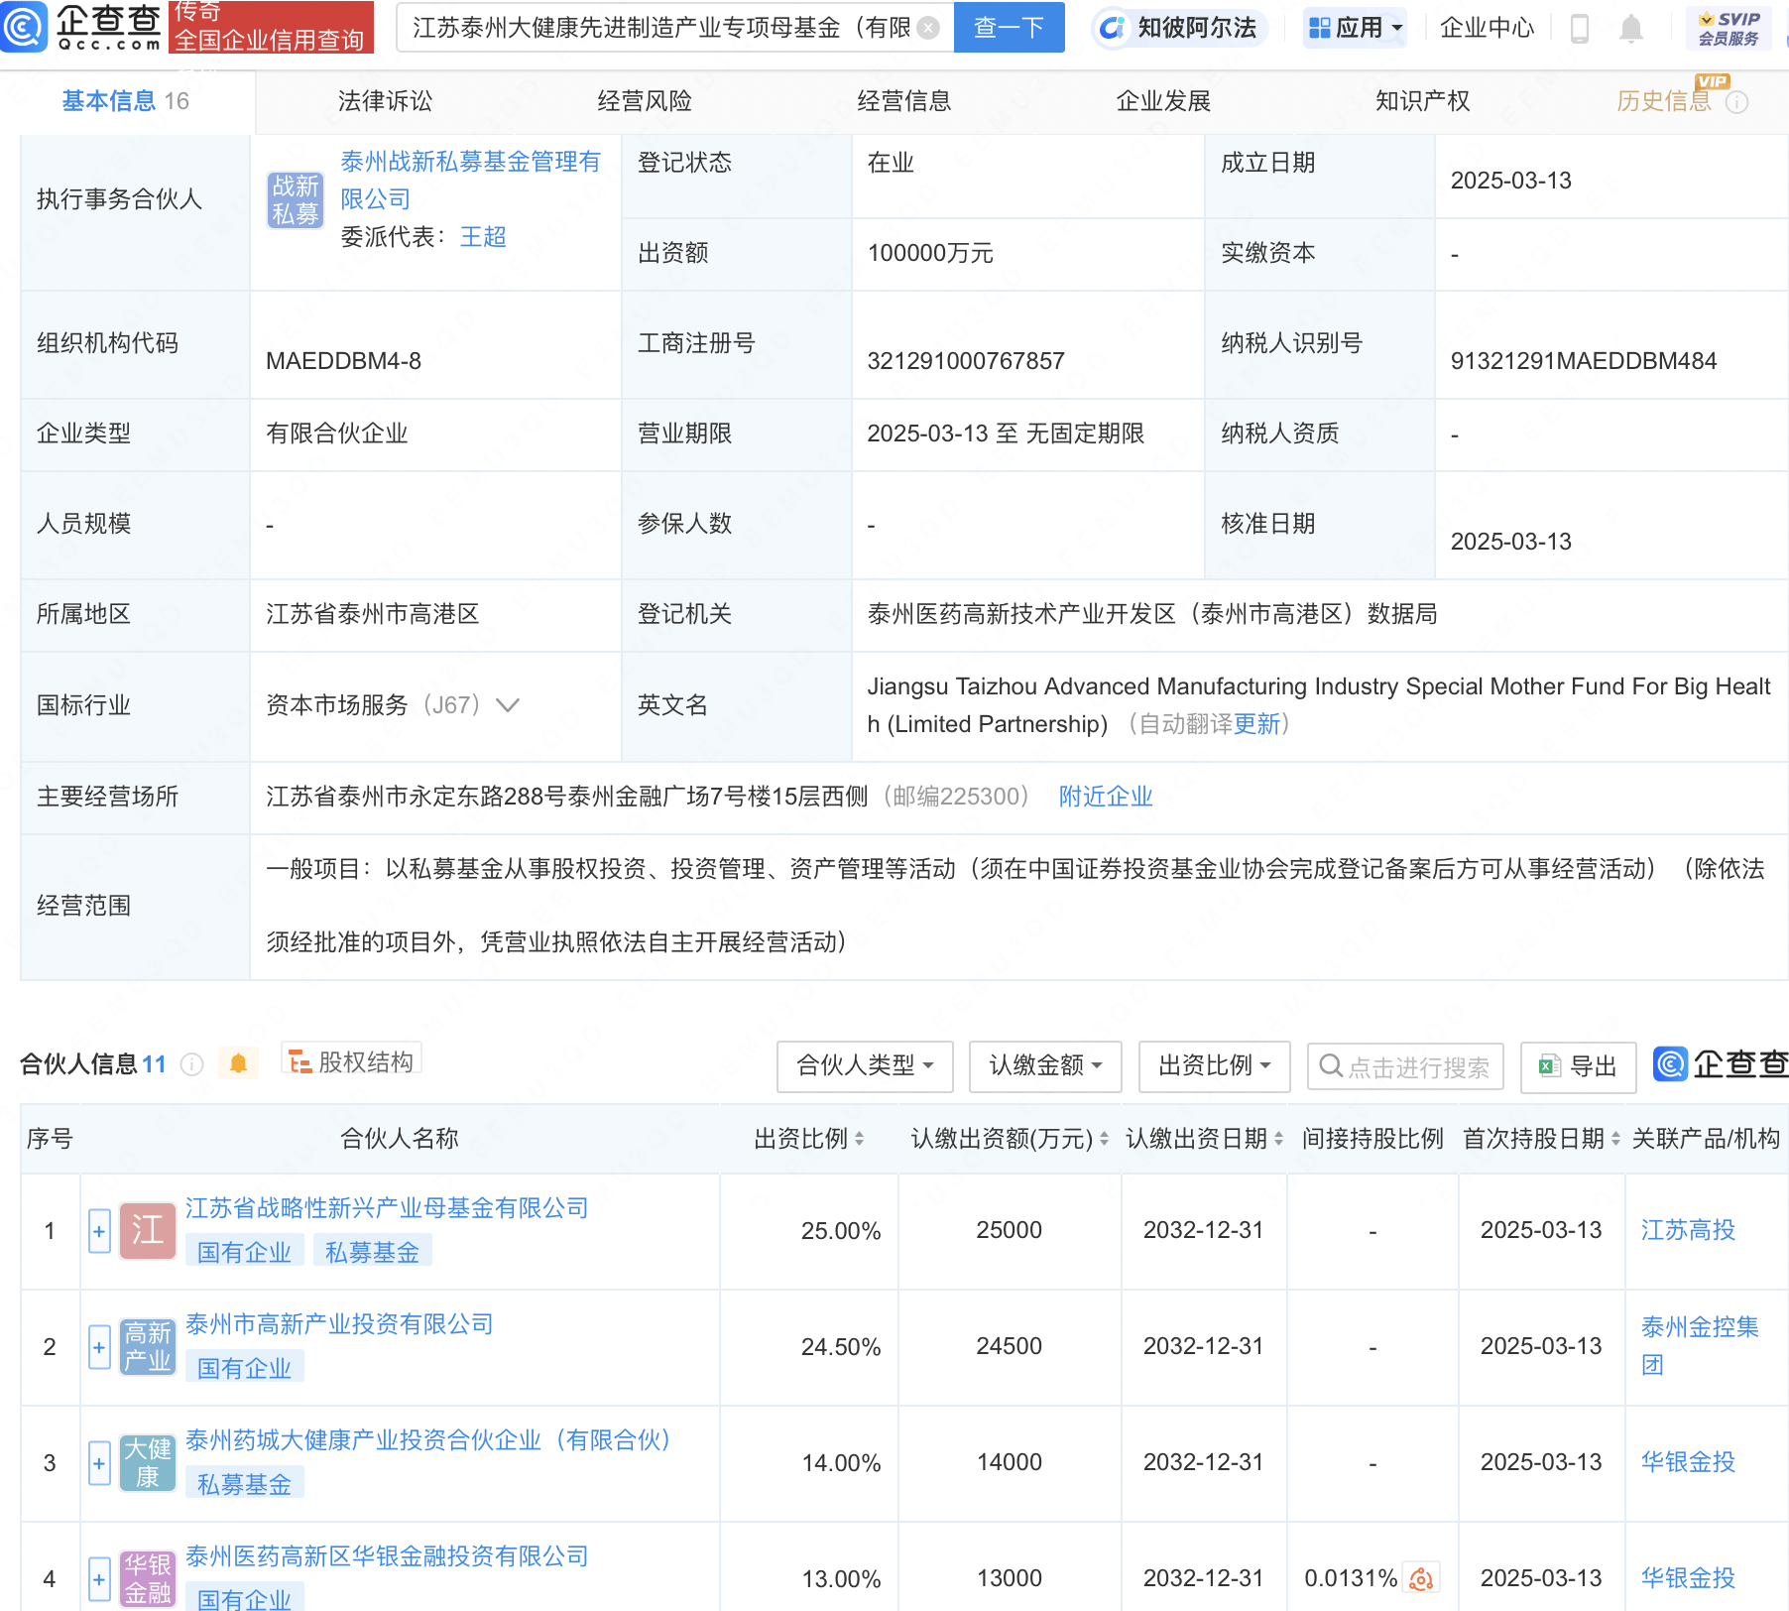Viewport: 1789px width, 1611px height.
Task: Click the 全国企业信用查询 red banner
Action: point(271,27)
